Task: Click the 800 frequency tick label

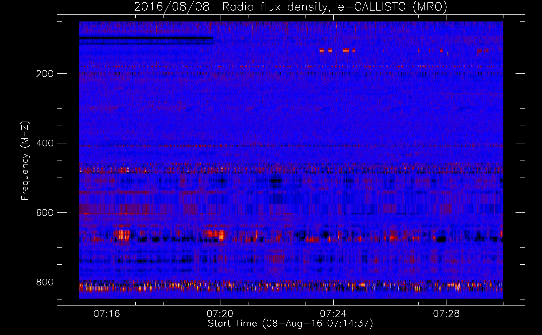Action: pos(45,282)
